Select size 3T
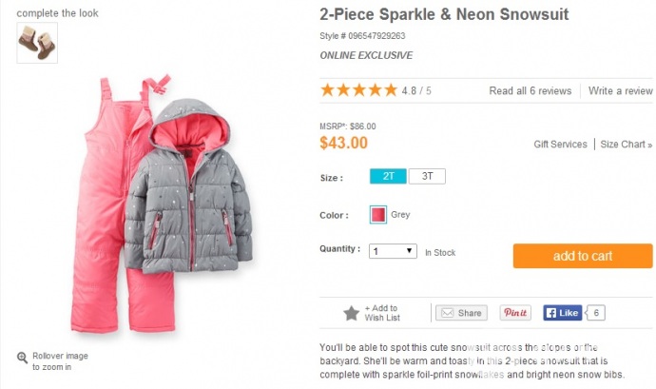656x389 pixels. tap(427, 176)
